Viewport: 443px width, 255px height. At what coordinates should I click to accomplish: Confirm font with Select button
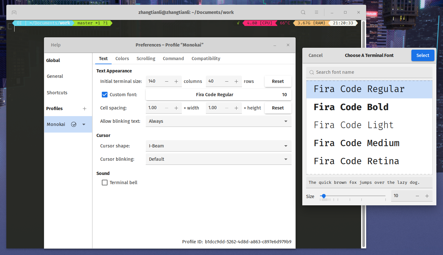[423, 55]
